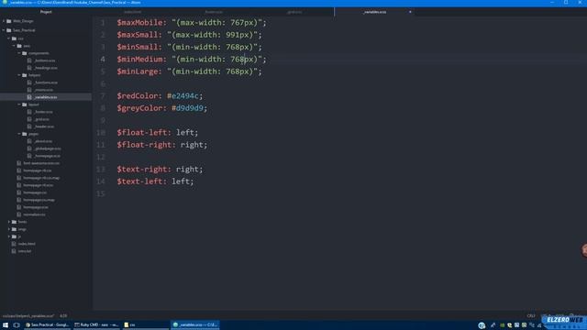Click the cursor position indicator 4:25
The width and height of the screenshot is (587, 330).
[63, 316]
